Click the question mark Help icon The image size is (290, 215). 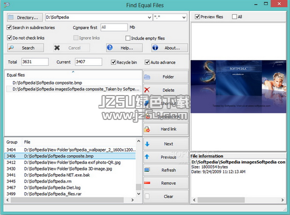(110, 48)
